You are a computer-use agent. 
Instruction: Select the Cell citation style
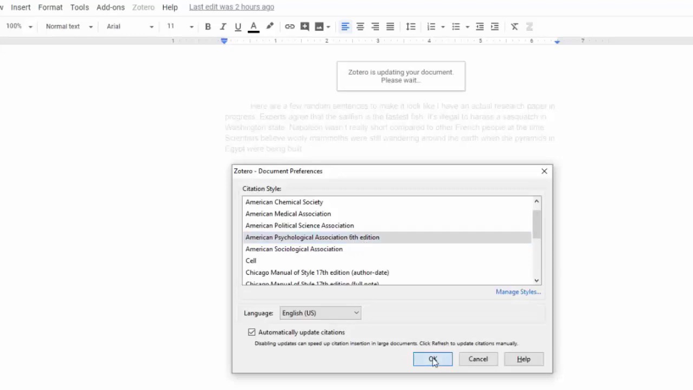click(387, 261)
